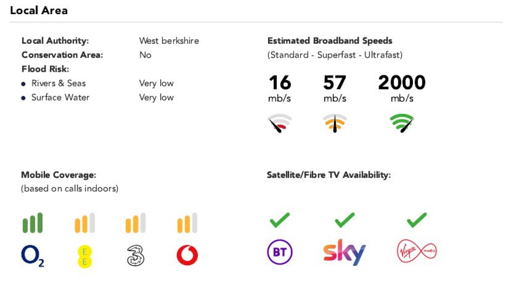Click the orange superfast speed gauge
The width and height of the screenshot is (514, 285).
pos(335,123)
